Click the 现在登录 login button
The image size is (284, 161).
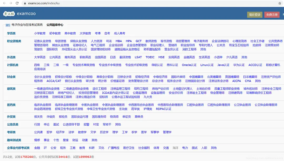255,15
